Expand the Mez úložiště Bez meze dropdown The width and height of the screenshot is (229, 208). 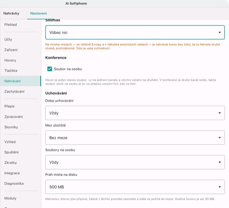[x=135, y=137]
